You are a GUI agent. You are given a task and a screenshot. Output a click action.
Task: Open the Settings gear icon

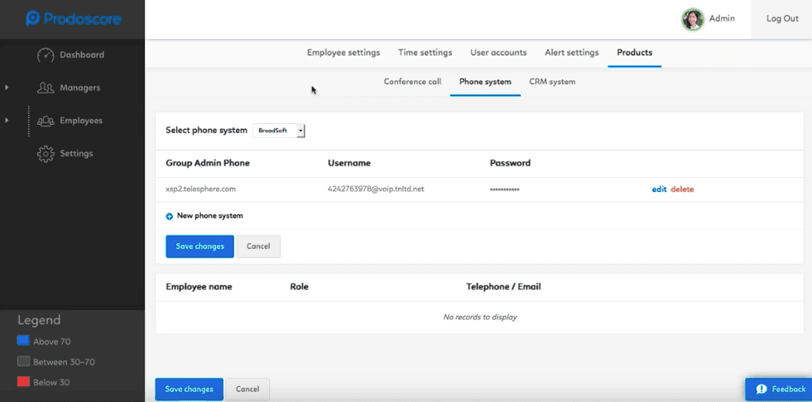46,154
